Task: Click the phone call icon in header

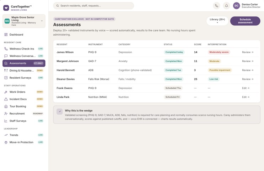Action: tap(217, 6)
